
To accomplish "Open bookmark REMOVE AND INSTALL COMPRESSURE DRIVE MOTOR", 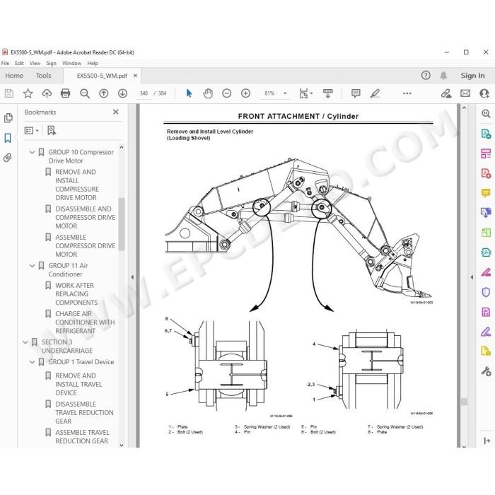I will 76,185.
